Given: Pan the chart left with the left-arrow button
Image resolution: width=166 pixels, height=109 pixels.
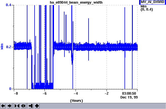Looking at the screenshot, I should (x=3, y=106).
